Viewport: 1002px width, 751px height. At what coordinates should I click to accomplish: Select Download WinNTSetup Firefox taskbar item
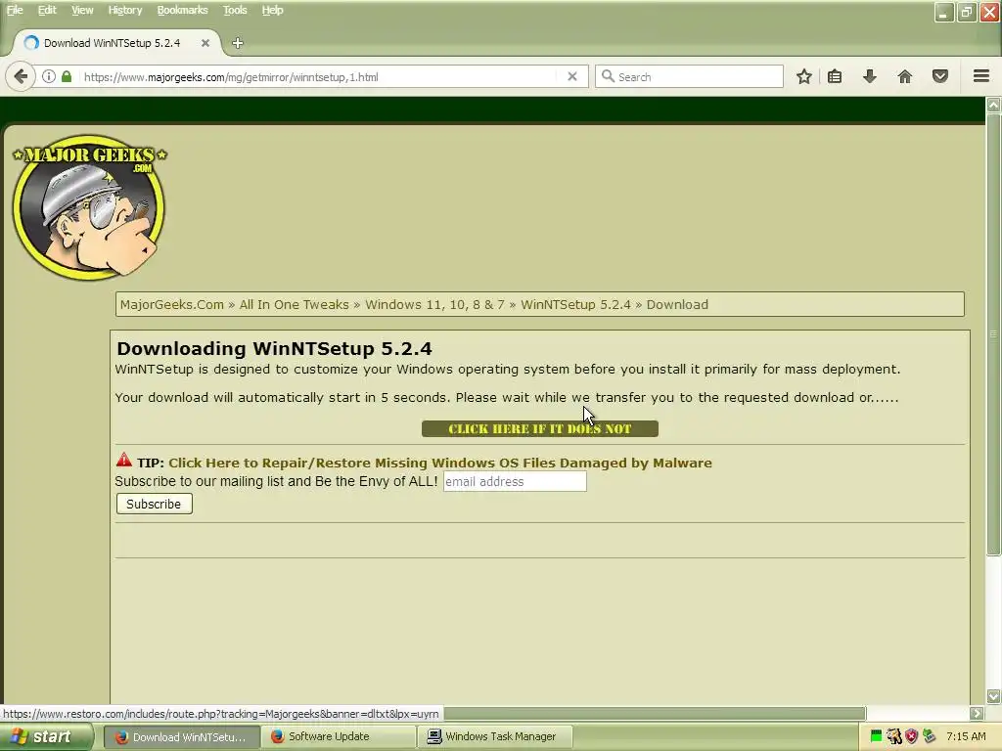[182, 737]
